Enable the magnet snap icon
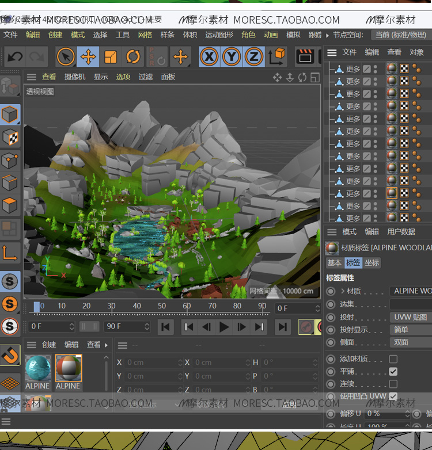The width and height of the screenshot is (432, 450). (10, 355)
